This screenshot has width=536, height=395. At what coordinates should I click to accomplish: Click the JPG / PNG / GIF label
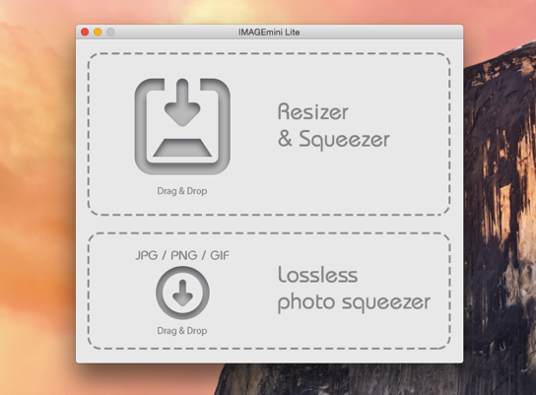[x=182, y=255]
